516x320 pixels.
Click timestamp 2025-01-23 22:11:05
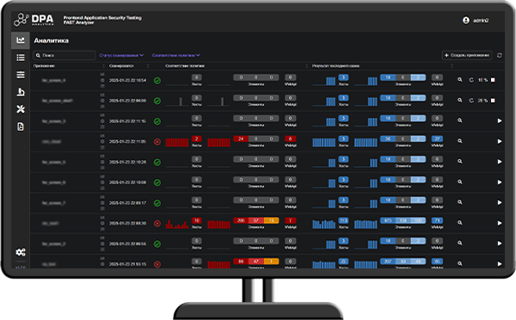pyautogui.click(x=127, y=142)
